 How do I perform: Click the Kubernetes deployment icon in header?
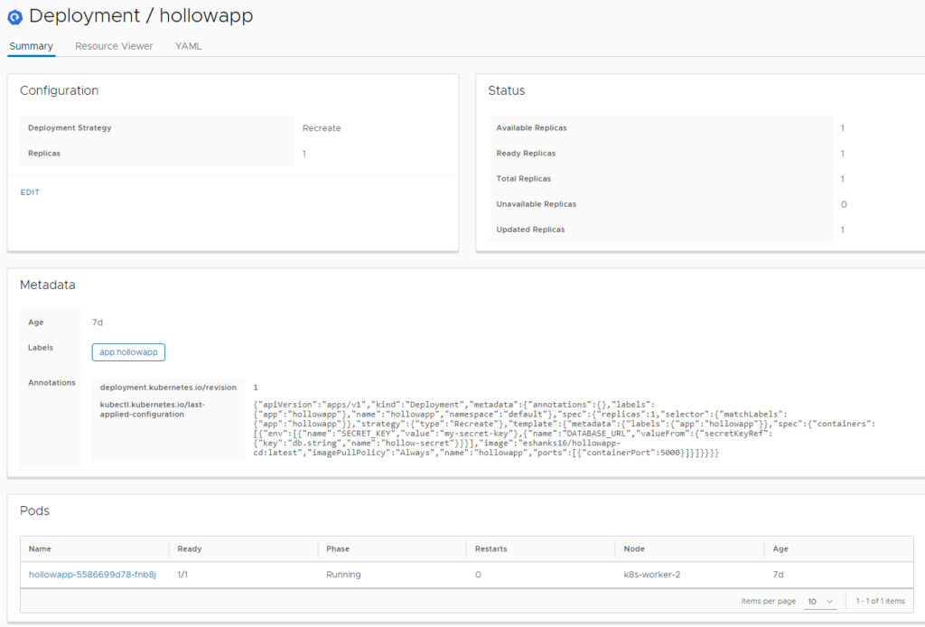click(x=14, y=16)
